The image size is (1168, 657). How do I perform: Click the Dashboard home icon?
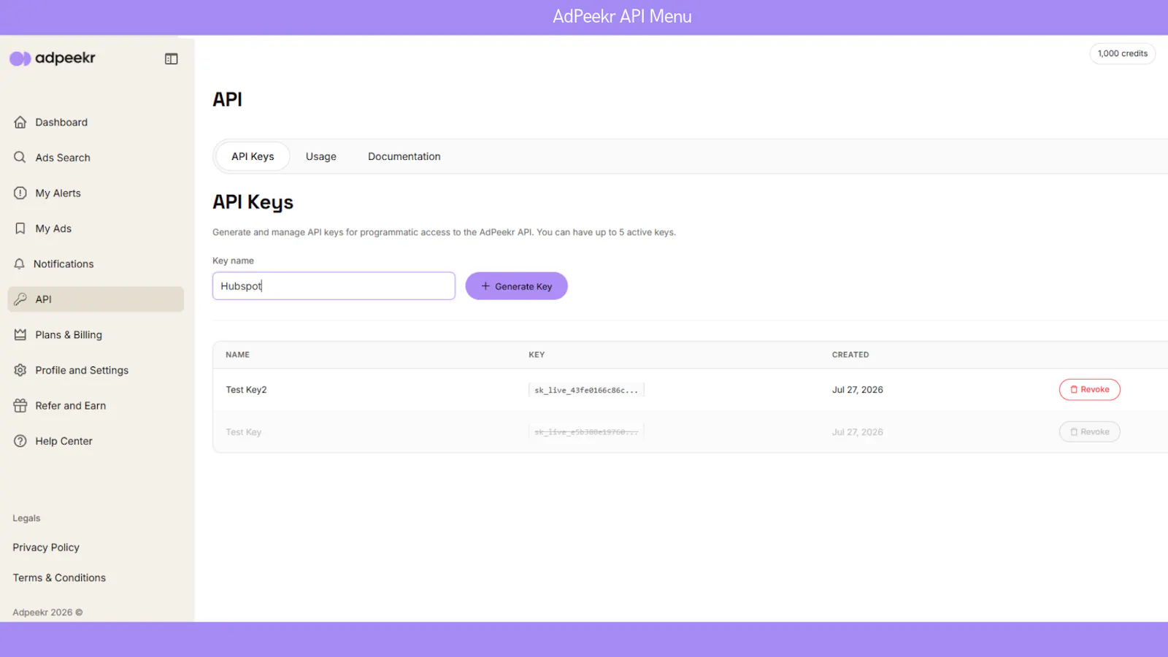20,122
